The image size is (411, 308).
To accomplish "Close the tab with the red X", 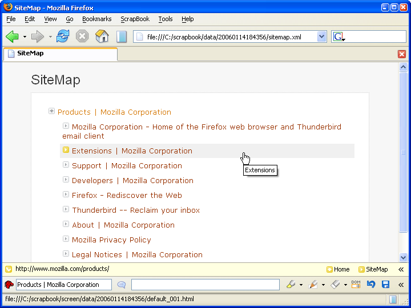I will pos(401,54).
